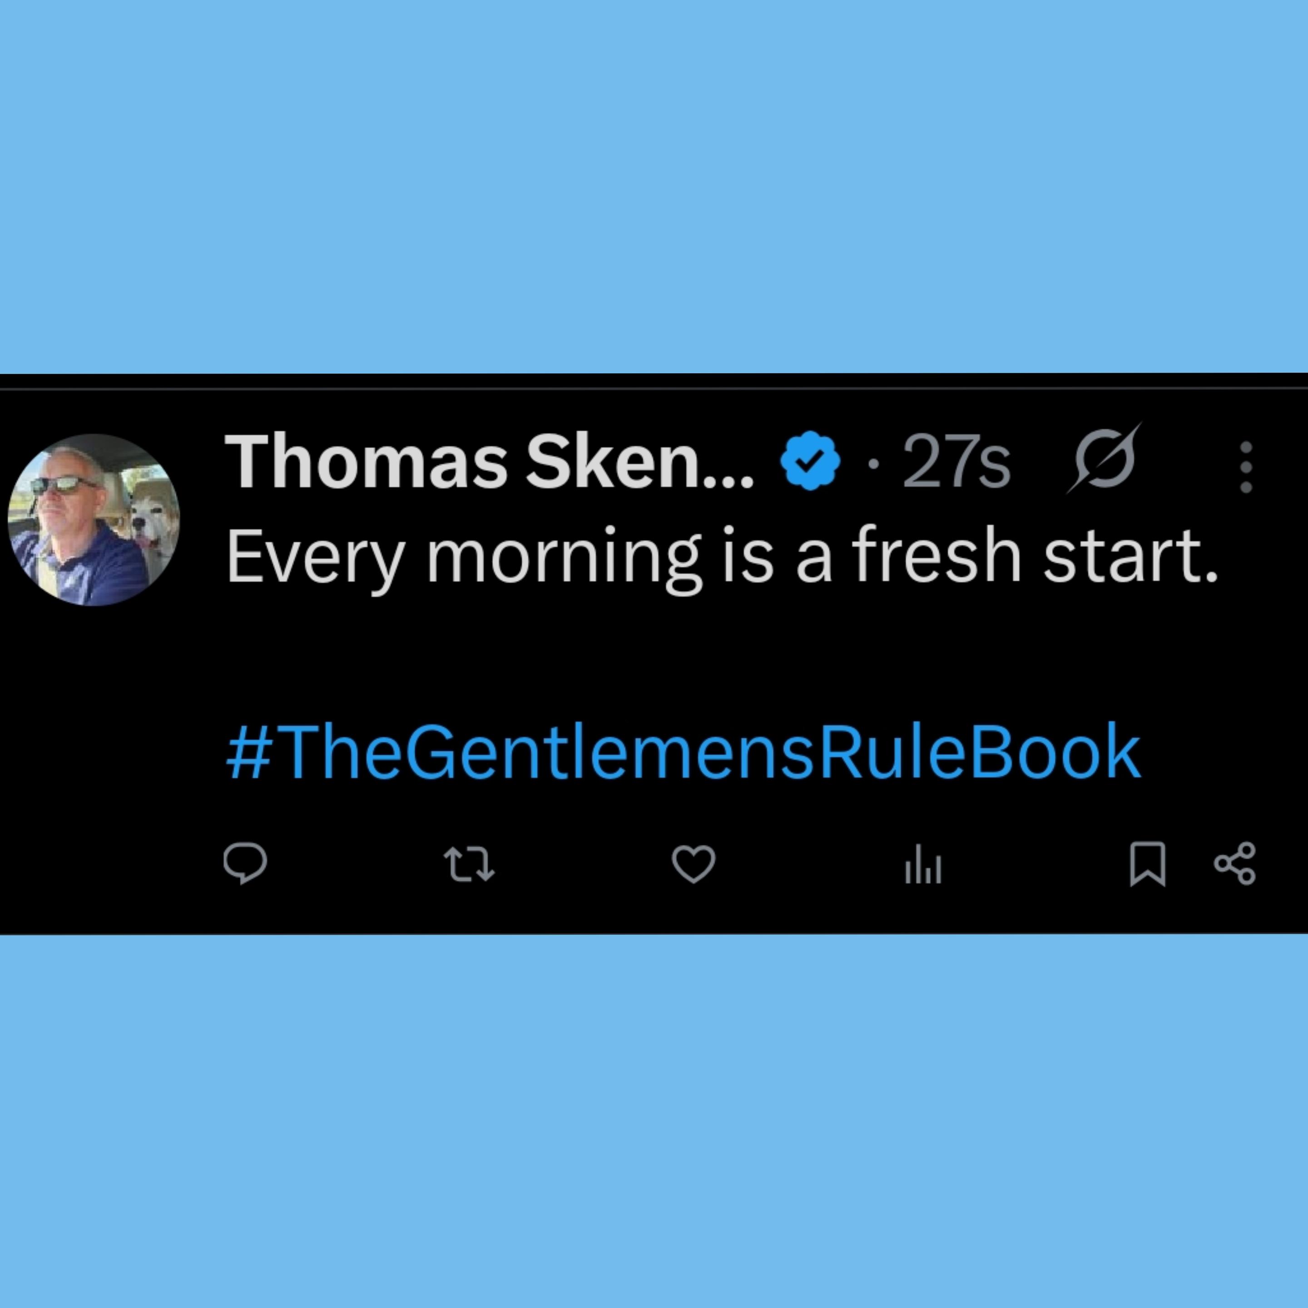Like the post with the heart icon
The image size is (1308, 1308).
[x=694, y=864]
